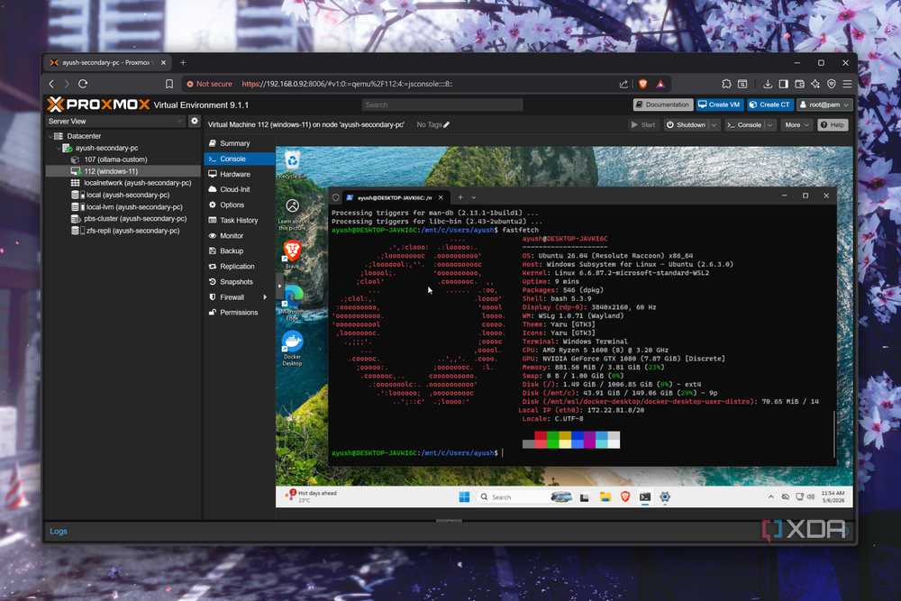Click the Server View settings gear
Image resolution: width=901 pixels, height=601 pixels.
(195, 122)
